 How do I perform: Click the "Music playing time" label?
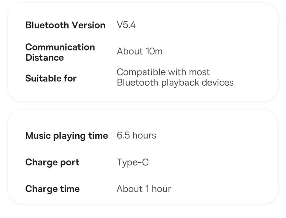click(x=66, y=135)
